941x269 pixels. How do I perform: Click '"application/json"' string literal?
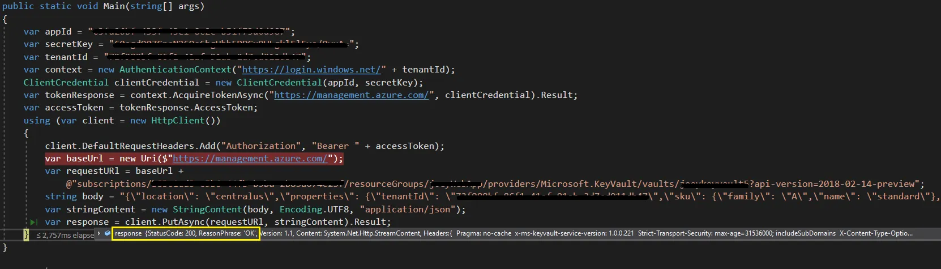[407, 210]
